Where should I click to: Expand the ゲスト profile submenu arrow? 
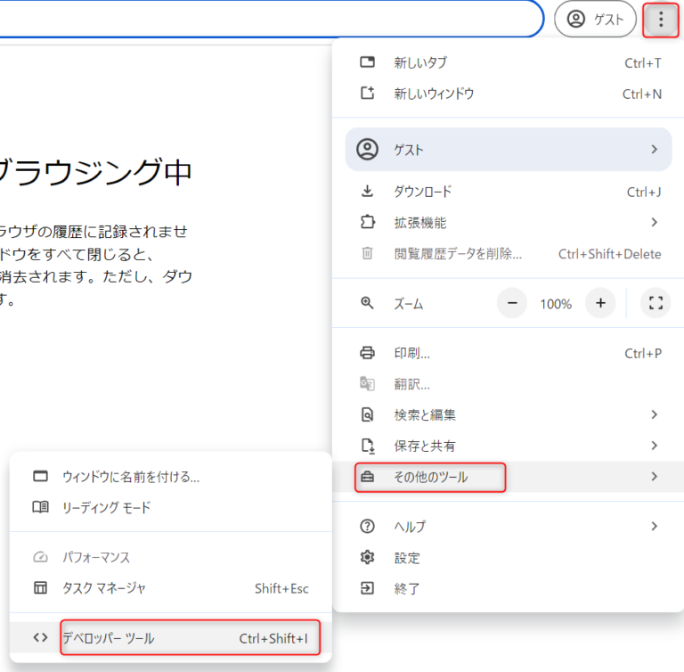coord(654,150)
